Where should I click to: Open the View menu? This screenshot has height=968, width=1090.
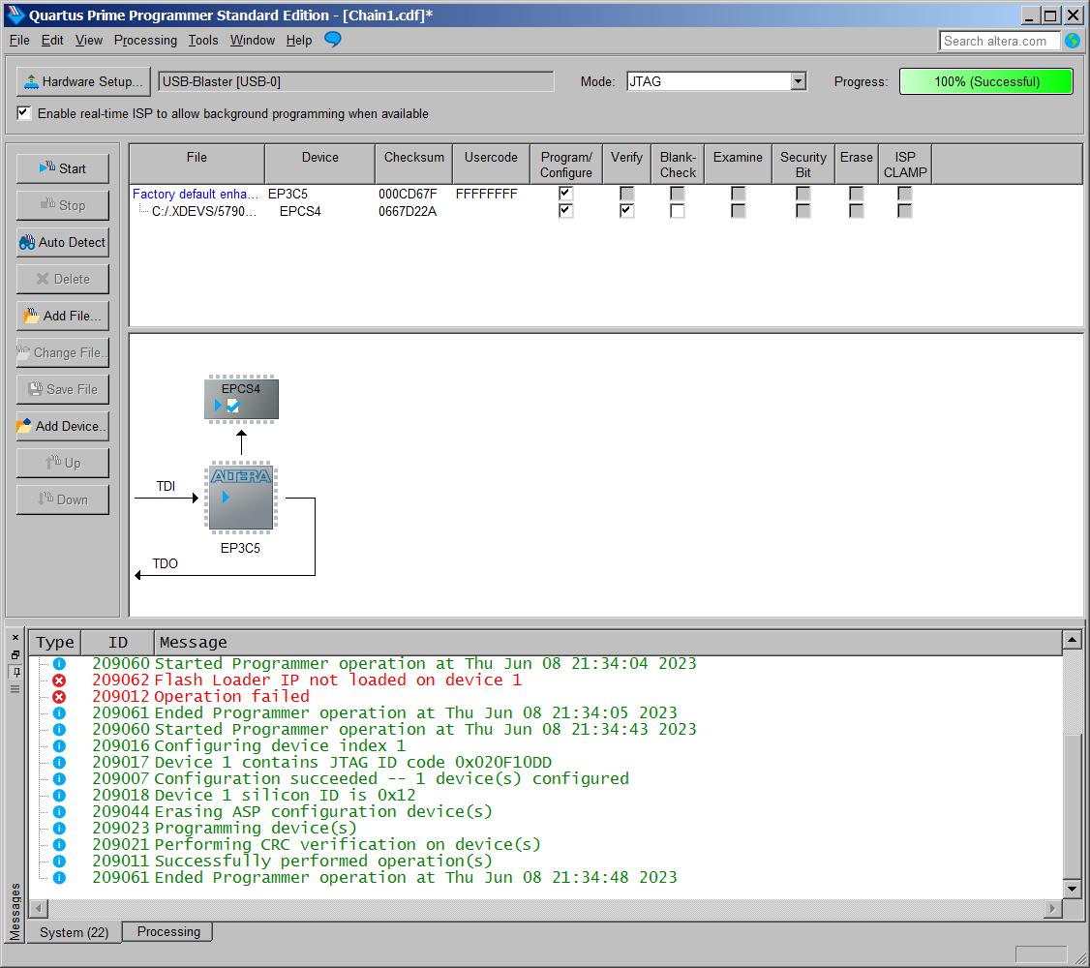pos(89,41)
